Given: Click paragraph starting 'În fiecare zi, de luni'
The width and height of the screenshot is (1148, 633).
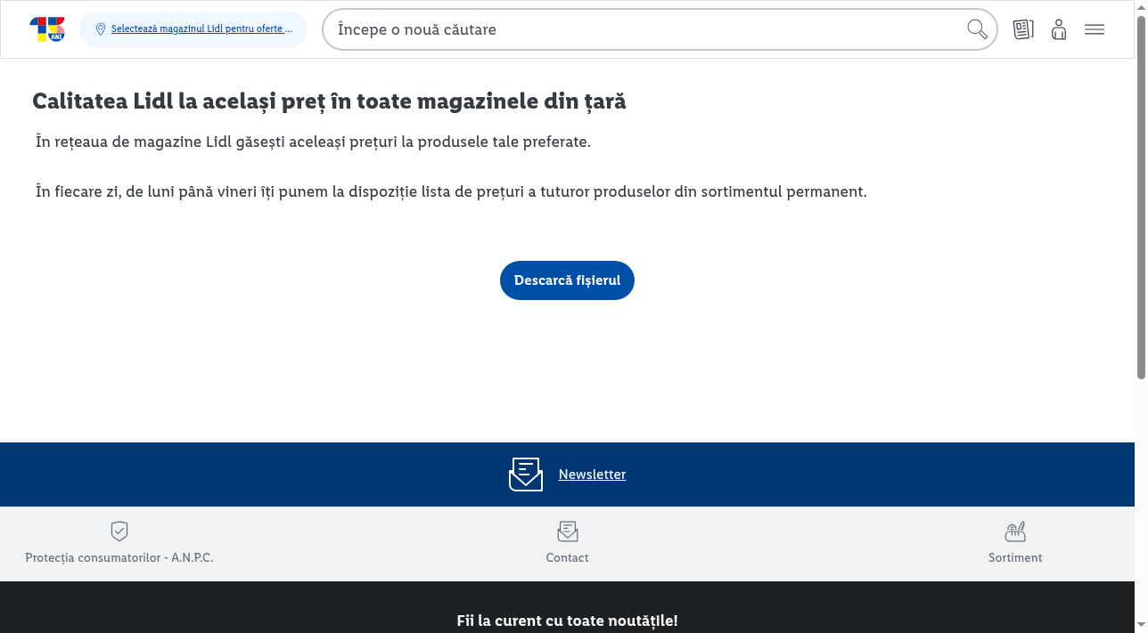Looking at the screenshot, I should click(x=451, y=191).
